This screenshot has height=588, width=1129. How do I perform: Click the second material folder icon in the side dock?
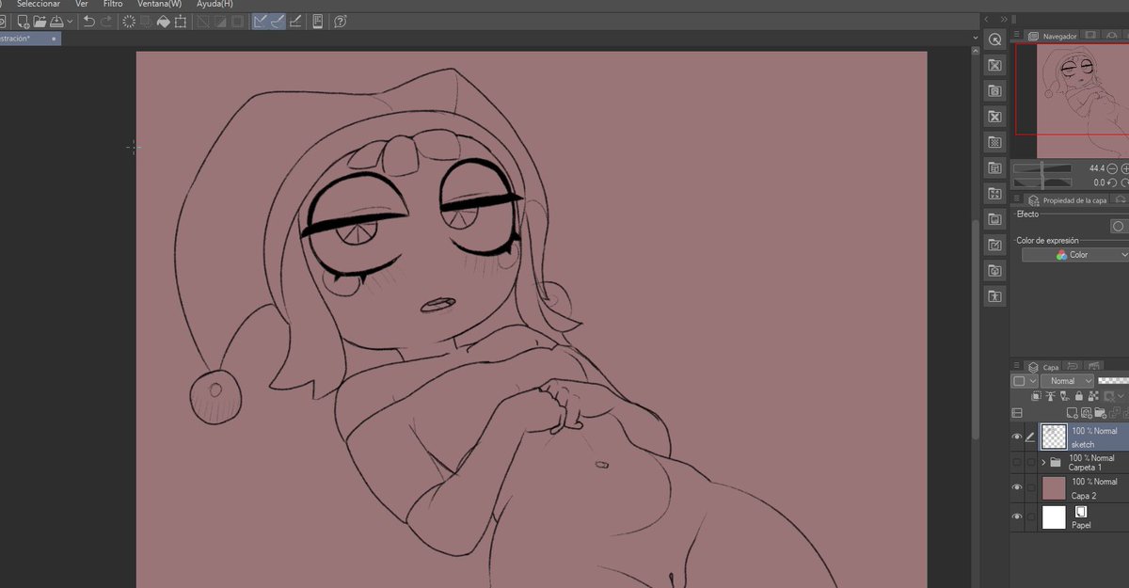[995, 65]
